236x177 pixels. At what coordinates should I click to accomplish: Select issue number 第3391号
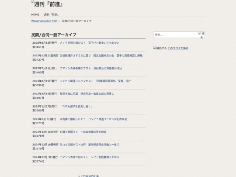tap(38, 98)
